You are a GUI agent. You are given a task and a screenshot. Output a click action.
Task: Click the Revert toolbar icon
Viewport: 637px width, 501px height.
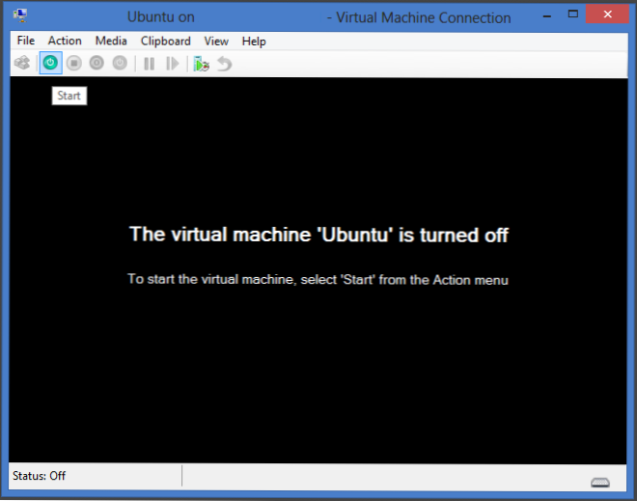click(224, 64)
